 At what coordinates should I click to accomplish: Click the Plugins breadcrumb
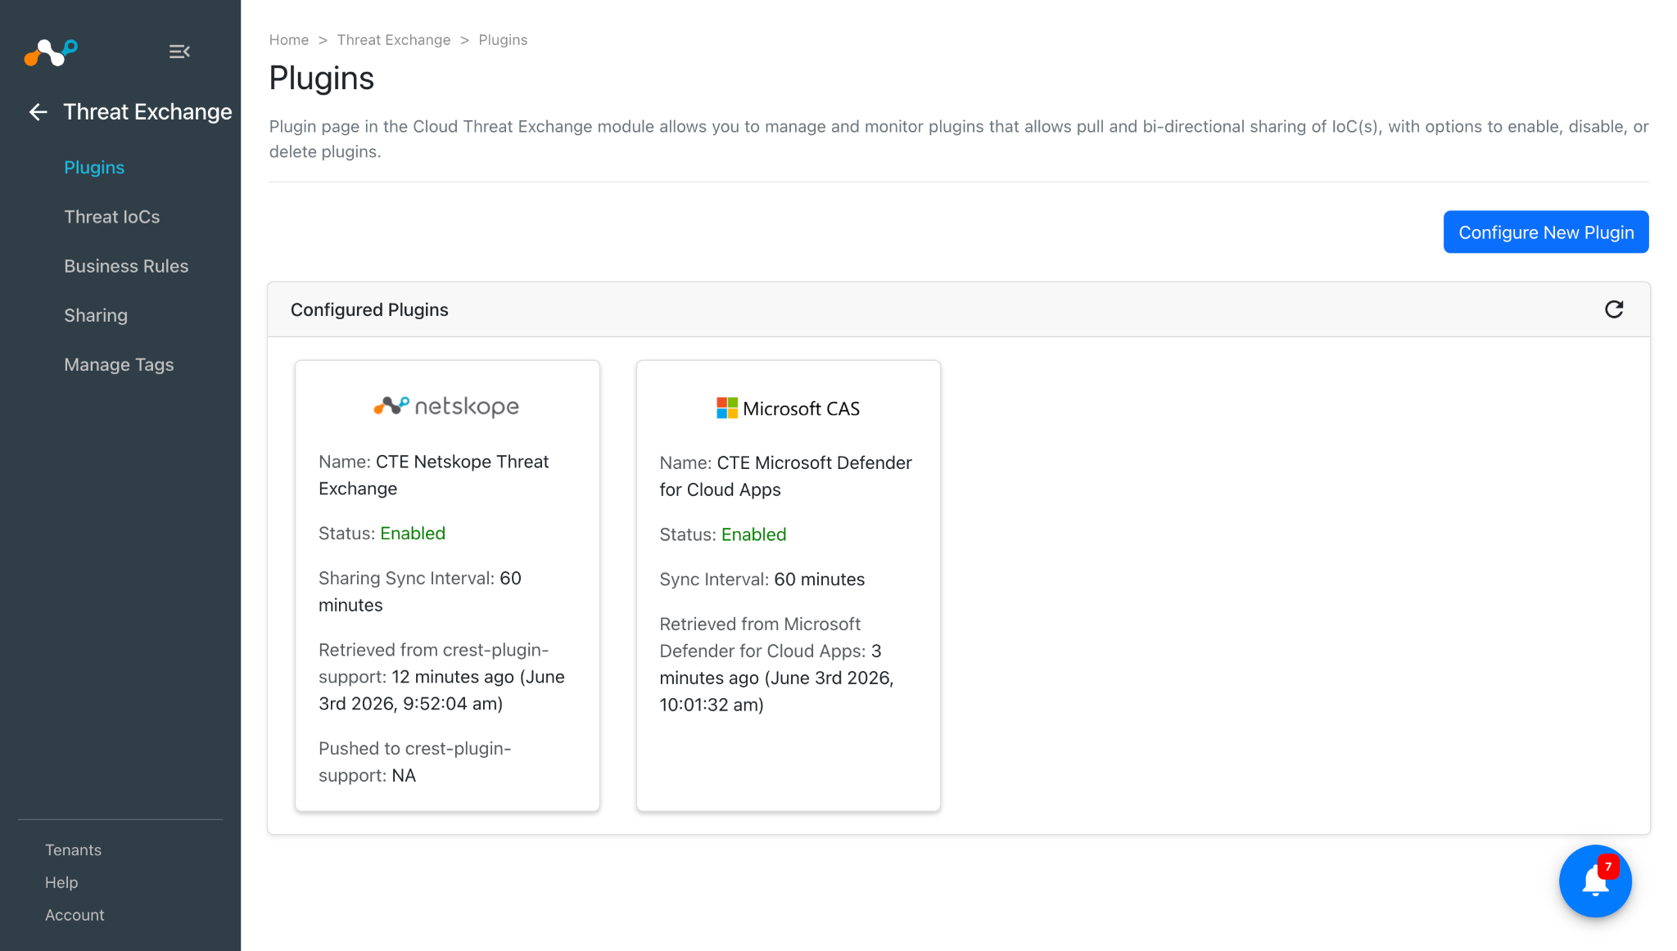[x=503, y=40]
